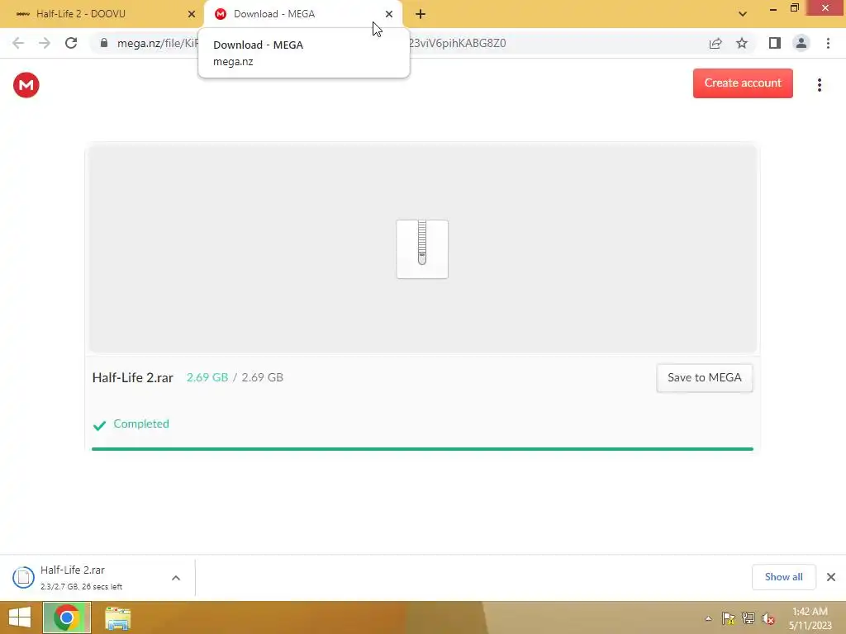Close the Half-Life 2 - DOOVU tab

click(191, 14)
